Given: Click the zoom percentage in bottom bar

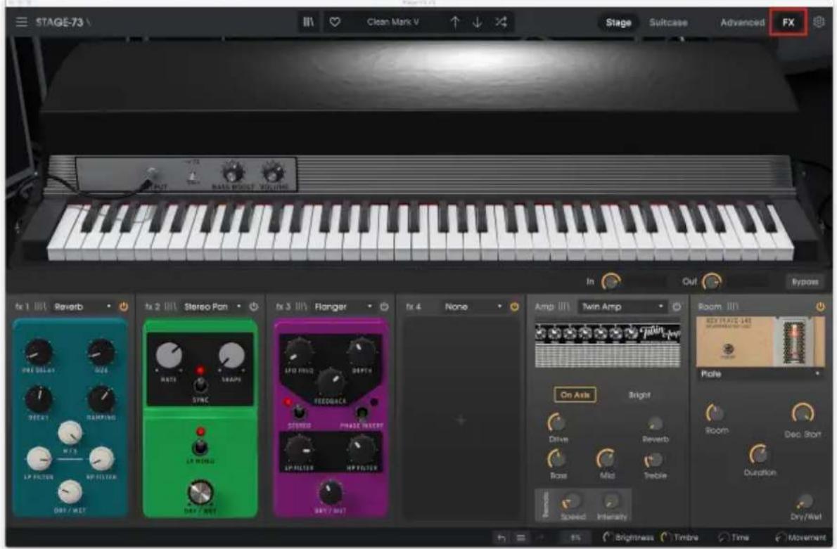Looking at the screenshot, I should [575, 538].
